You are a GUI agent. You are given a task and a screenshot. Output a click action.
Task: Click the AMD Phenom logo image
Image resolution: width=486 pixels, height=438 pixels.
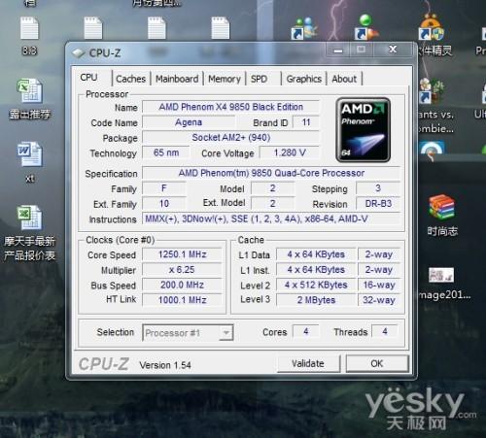pyautogui.click(x=363, y=130)
